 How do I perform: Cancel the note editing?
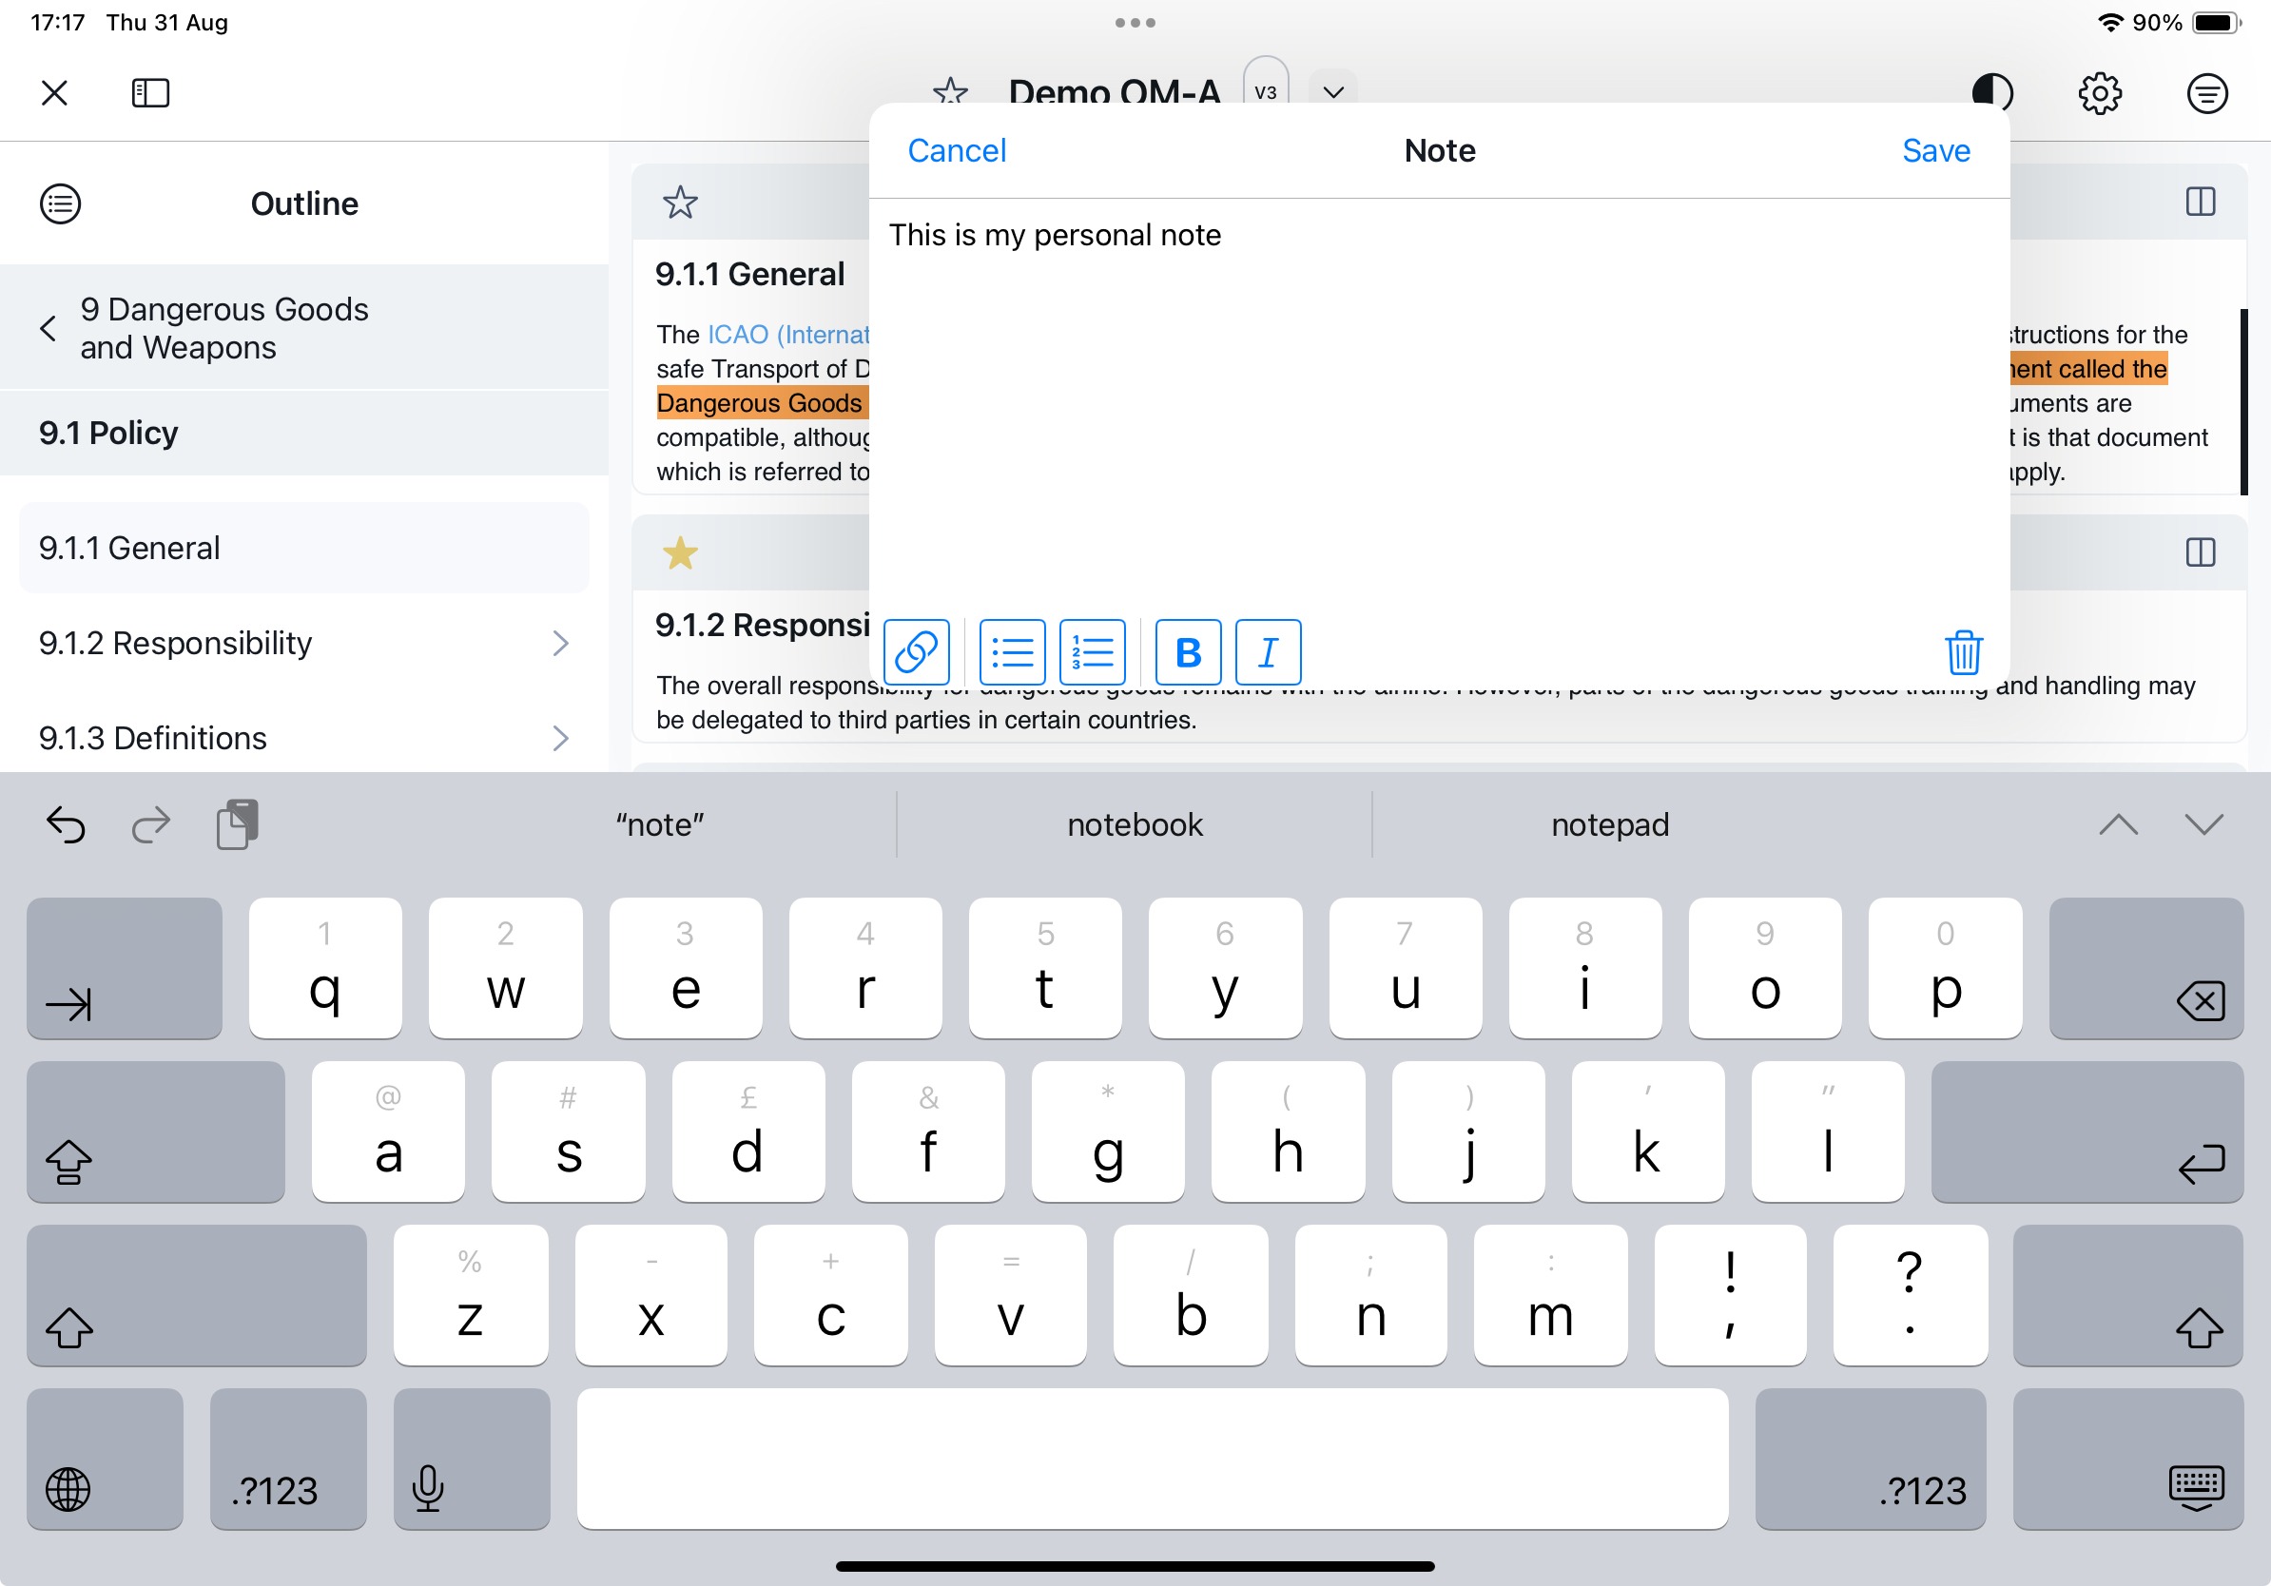pos(956,150)
